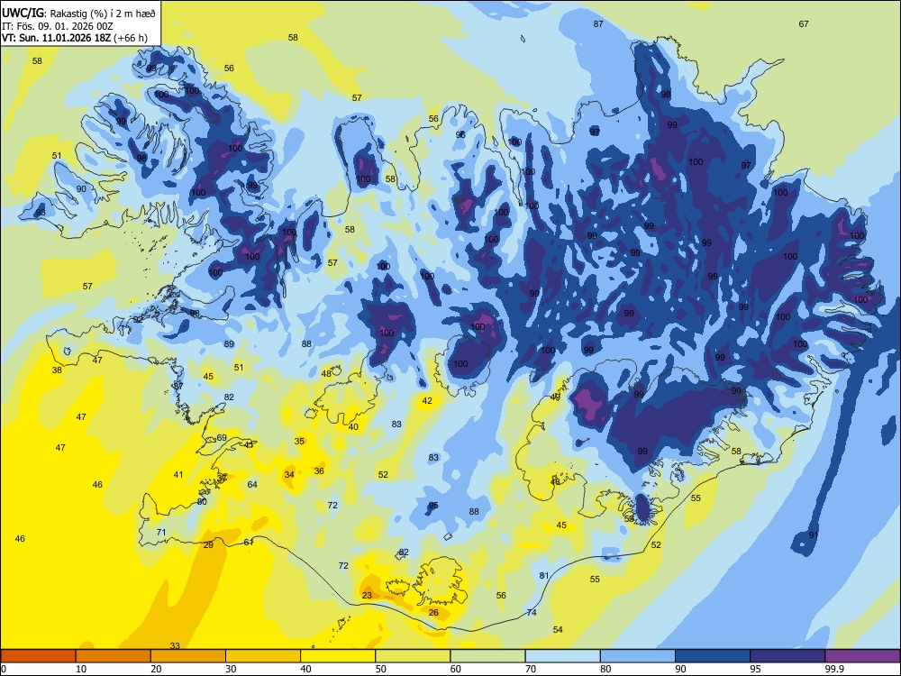Click the '42' value in the yellow patch

(427, 401)
